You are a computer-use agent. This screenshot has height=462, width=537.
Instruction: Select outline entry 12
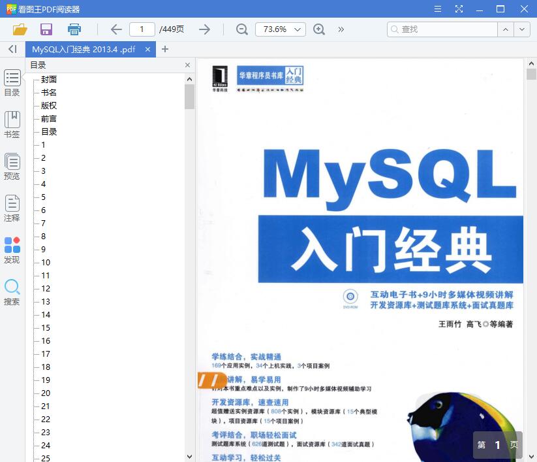(46, 288)
